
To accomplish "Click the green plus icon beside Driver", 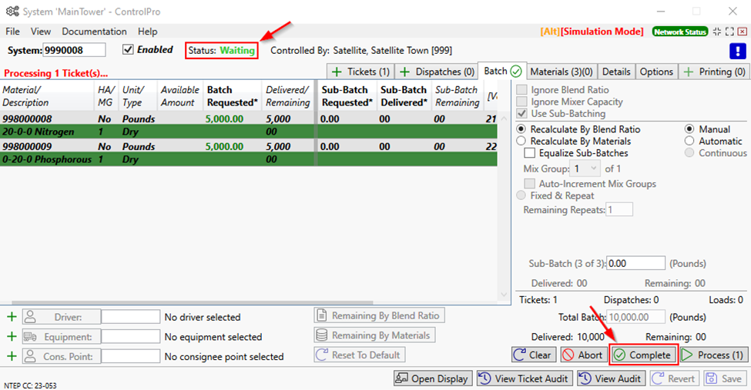I will click(x=12, y=317).
